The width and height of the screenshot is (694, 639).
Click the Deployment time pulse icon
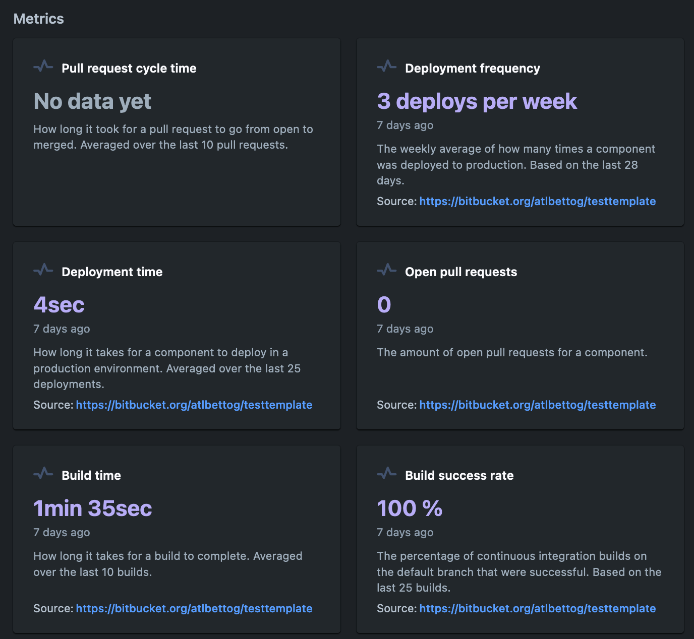coord(43,270)
